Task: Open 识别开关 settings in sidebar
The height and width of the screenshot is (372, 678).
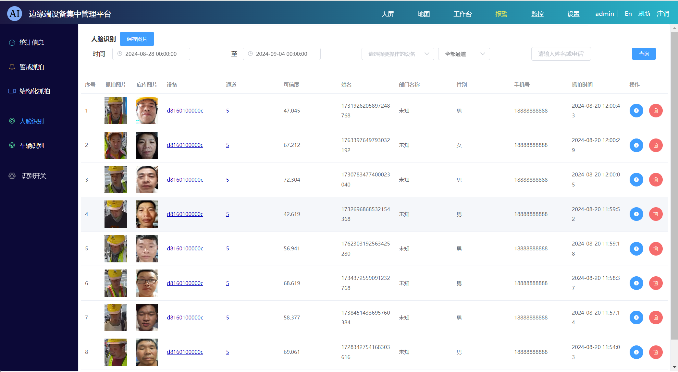Action: click(34, 176)
